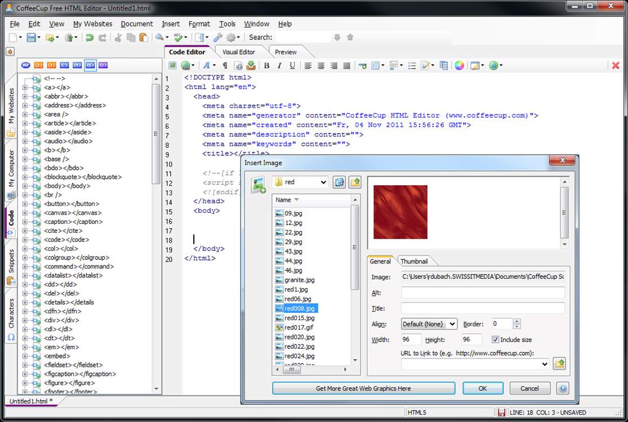Click the paste clipboard icon
This screenshot has width=628, height=422.
point(144,38)
